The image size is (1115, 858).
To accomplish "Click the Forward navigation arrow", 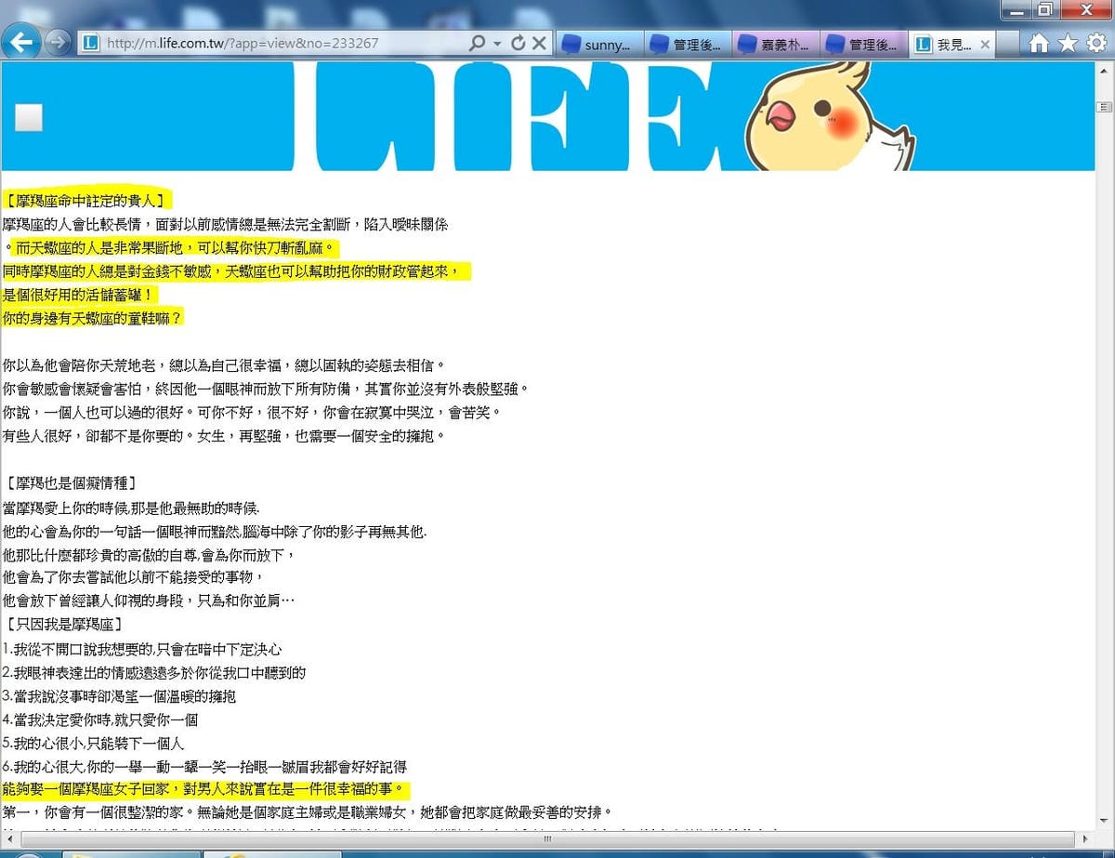I will click(x=55, y=43).
